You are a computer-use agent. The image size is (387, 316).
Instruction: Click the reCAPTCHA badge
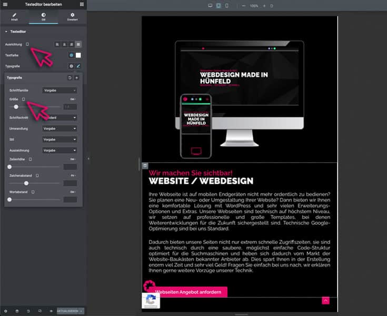point(151,300)
